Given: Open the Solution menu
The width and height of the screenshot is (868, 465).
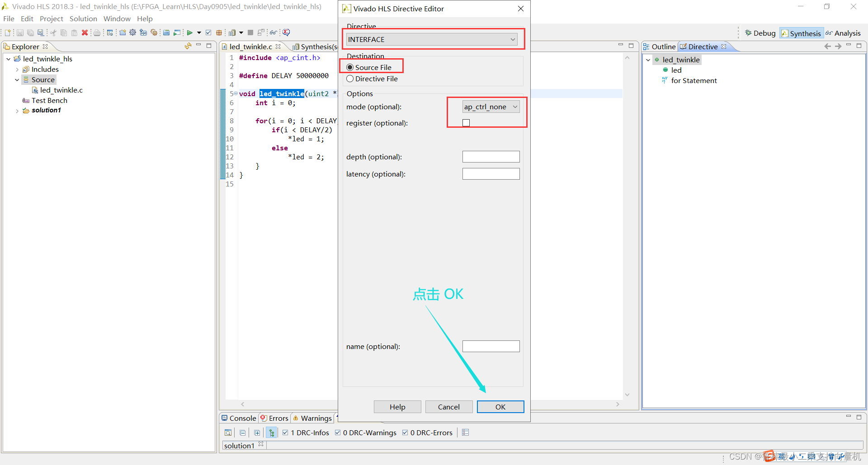Looking at the screenshot, I should tap(83, 19).
